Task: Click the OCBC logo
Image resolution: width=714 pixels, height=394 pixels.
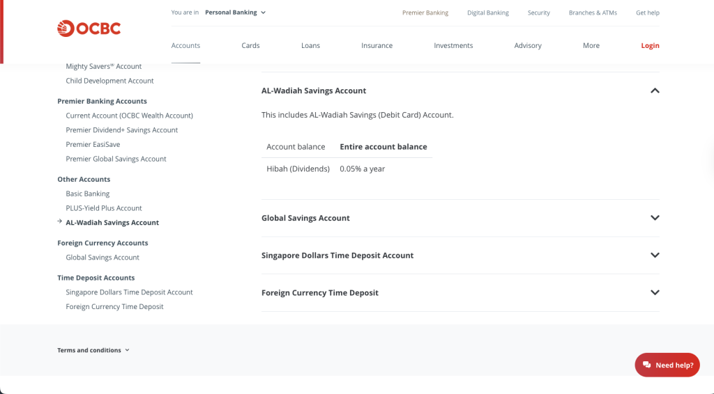Action: [89, 28]
